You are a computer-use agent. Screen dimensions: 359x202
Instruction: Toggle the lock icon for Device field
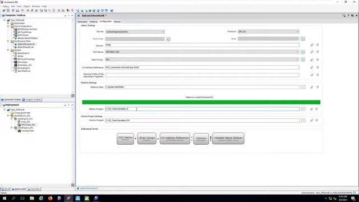pos(312,45)
